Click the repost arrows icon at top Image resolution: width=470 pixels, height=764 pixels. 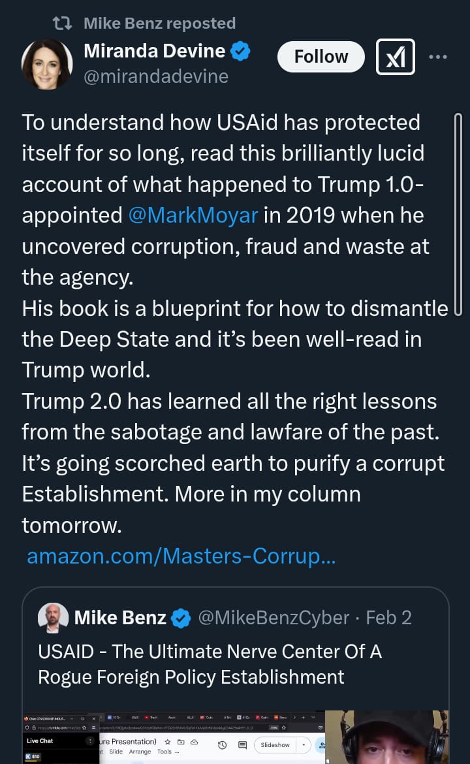[62, 24]
